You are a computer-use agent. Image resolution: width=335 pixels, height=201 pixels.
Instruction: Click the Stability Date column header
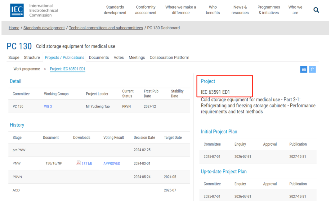tap(177, 94)
